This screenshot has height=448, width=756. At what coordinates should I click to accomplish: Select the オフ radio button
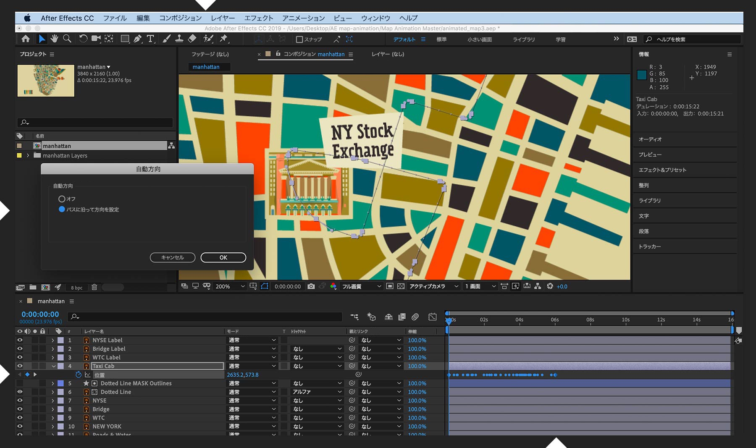[x=62, y=199]
